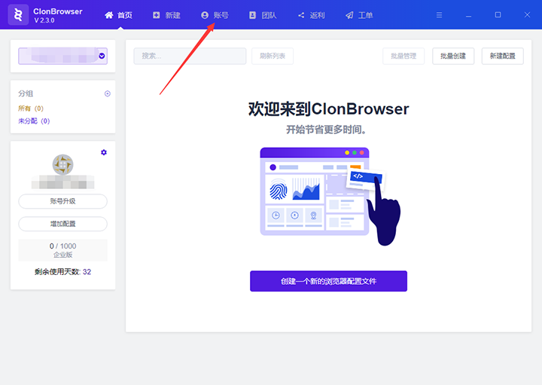The height and width of the screenshot is (385, 542).
Task: Switch to the 账号 account tab
Action: (215, 15)
